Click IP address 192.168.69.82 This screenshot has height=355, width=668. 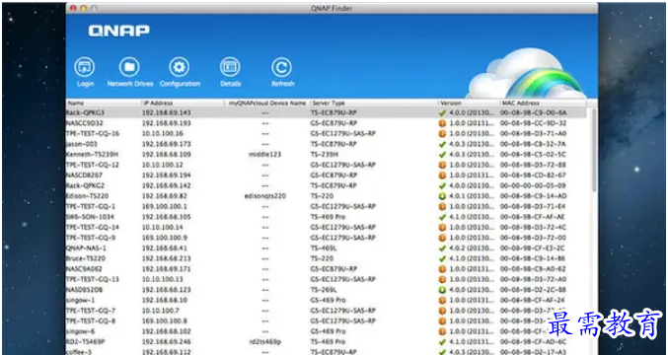tap(165, 196)
